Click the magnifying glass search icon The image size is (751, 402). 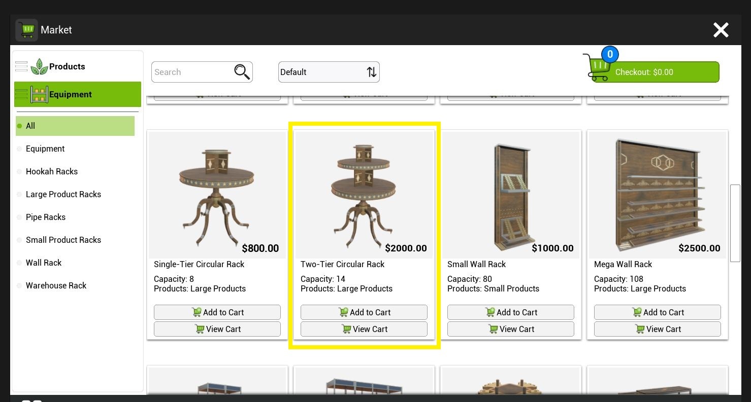(x=242, y=72)
